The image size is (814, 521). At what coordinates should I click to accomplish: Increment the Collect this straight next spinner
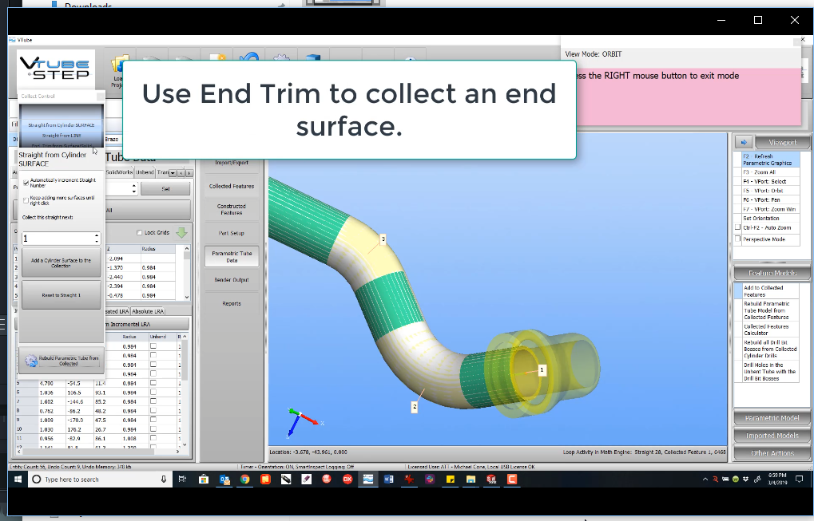(97, 235)
